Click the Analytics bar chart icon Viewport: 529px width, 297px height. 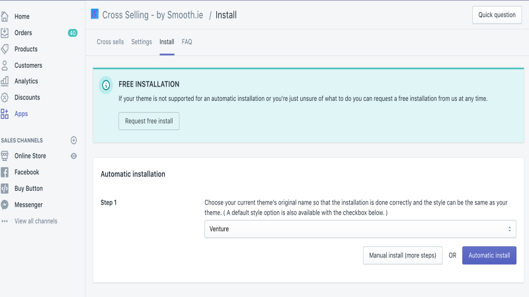[x=5, y=81]
